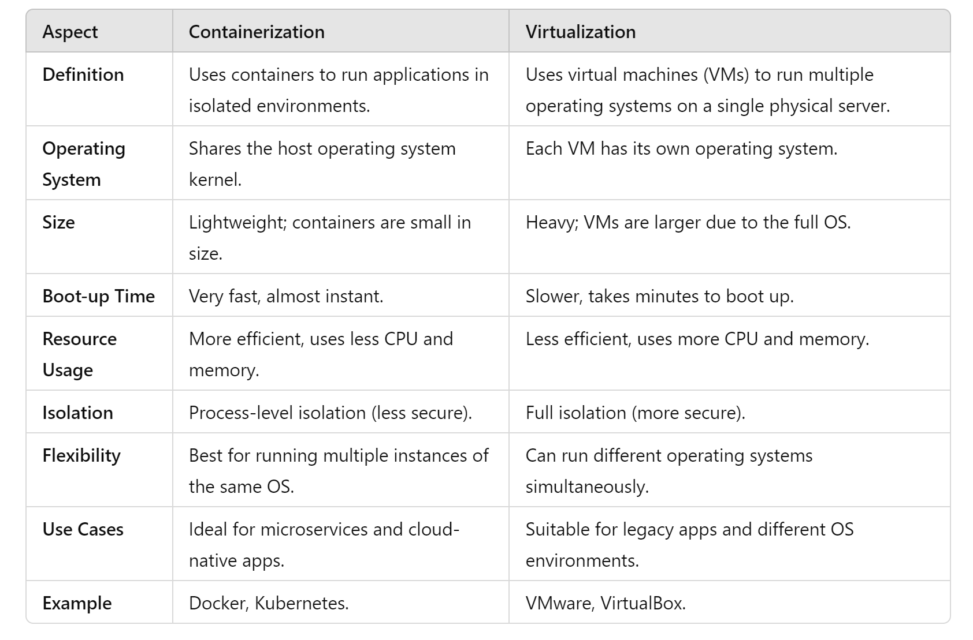
Task: Select 'Process-level isolation (less secure).' cell
Action: click(x=330, y=413)
